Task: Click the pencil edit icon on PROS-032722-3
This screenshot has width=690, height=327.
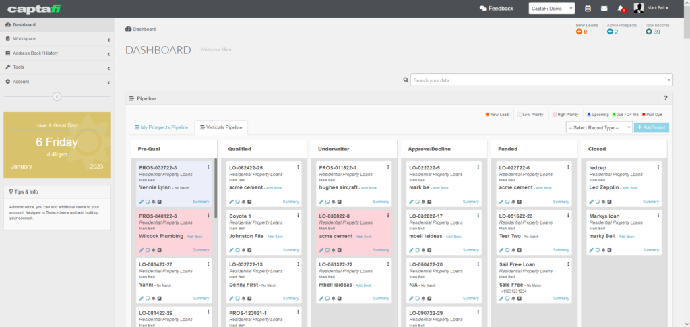Action: coord(142,202)
